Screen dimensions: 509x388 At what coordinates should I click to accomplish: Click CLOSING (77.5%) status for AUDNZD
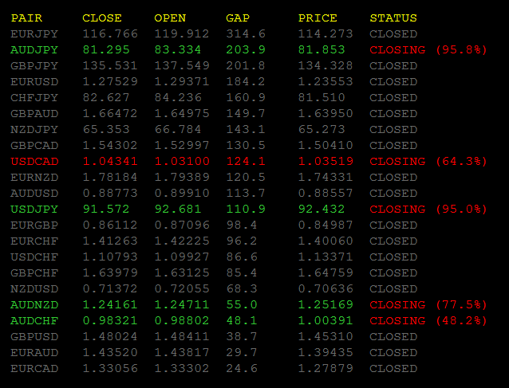click(x=428, y=304)
